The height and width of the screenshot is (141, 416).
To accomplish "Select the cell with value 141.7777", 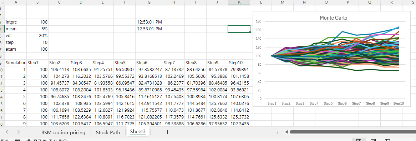I will click(173, 104).
